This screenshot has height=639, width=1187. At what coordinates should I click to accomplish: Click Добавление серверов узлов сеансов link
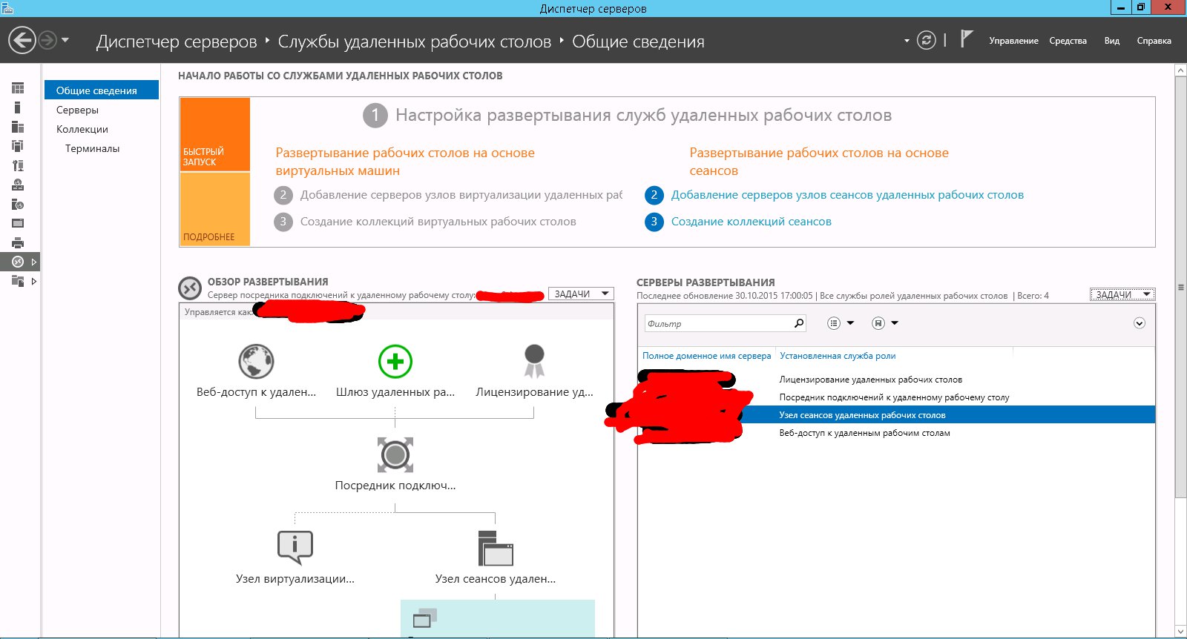pyautogui.click(x=847, y=195)
